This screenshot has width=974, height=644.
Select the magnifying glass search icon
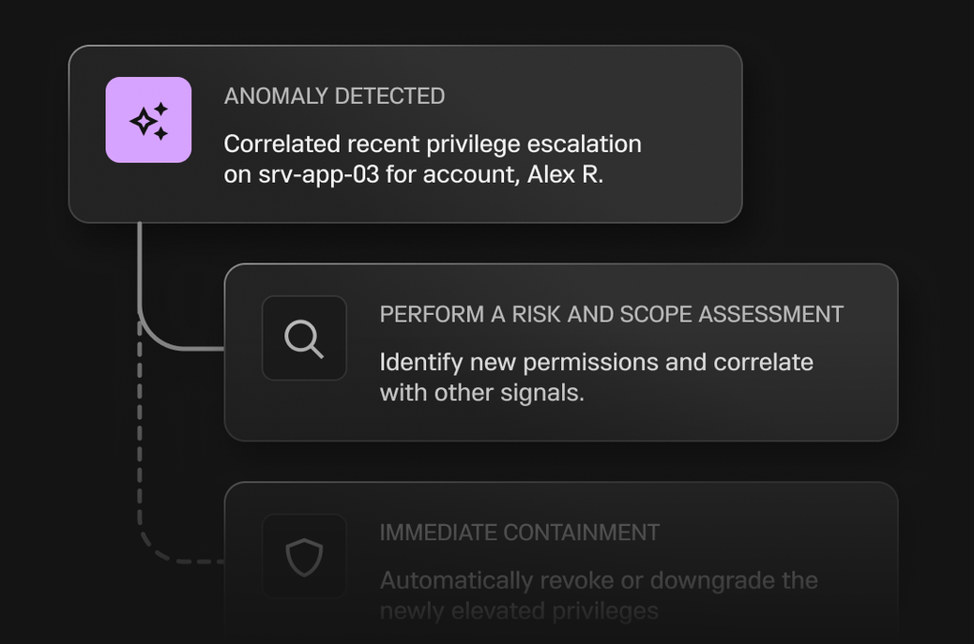point(304,339)
